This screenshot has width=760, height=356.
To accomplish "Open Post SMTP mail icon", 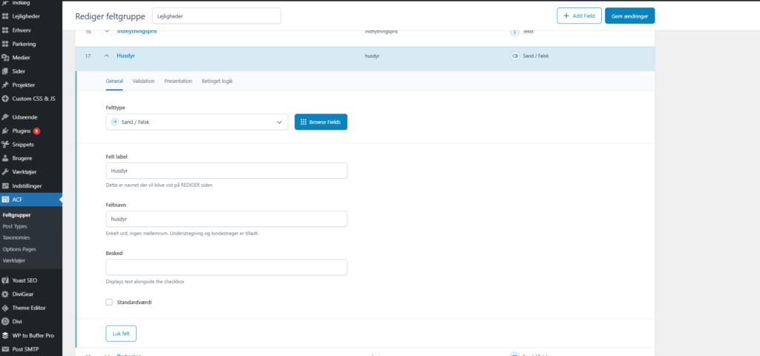I will click(x=5, y=349).
